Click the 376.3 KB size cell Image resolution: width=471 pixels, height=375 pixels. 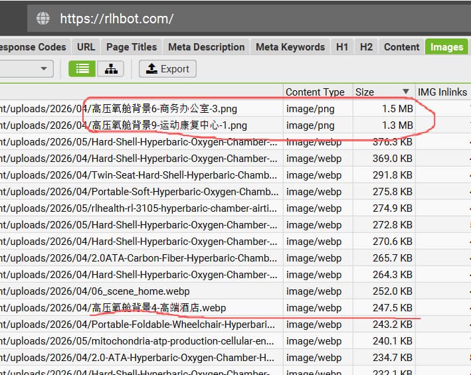pos(384,141)
